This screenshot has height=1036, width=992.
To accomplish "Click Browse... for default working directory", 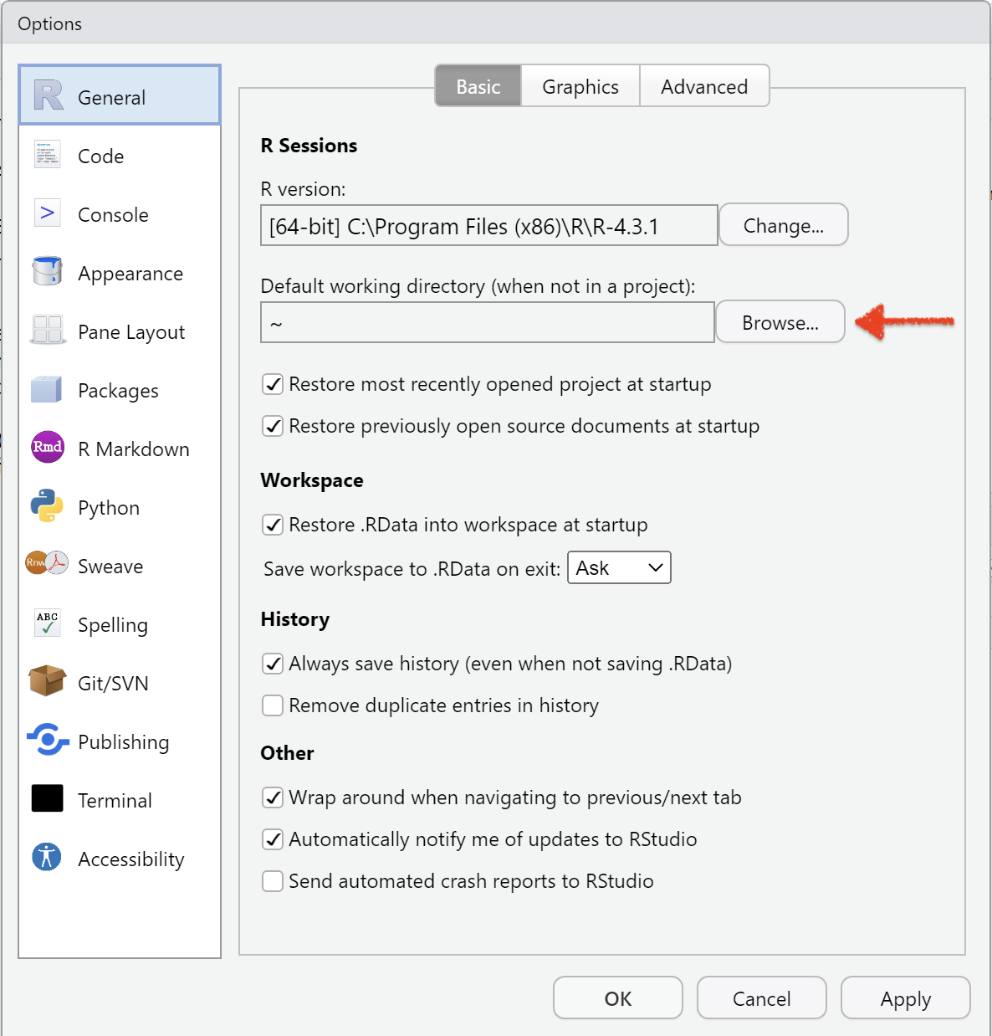I will click(x=780, y=322).
